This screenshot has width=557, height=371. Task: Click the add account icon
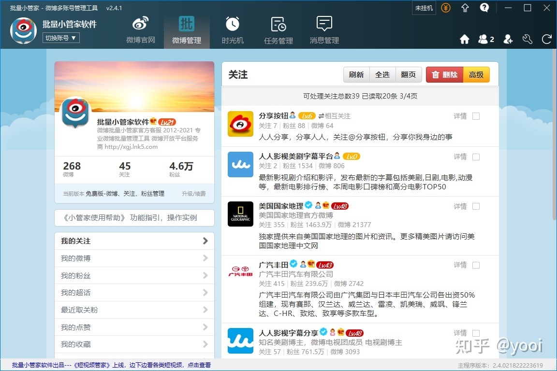(508, 39)
